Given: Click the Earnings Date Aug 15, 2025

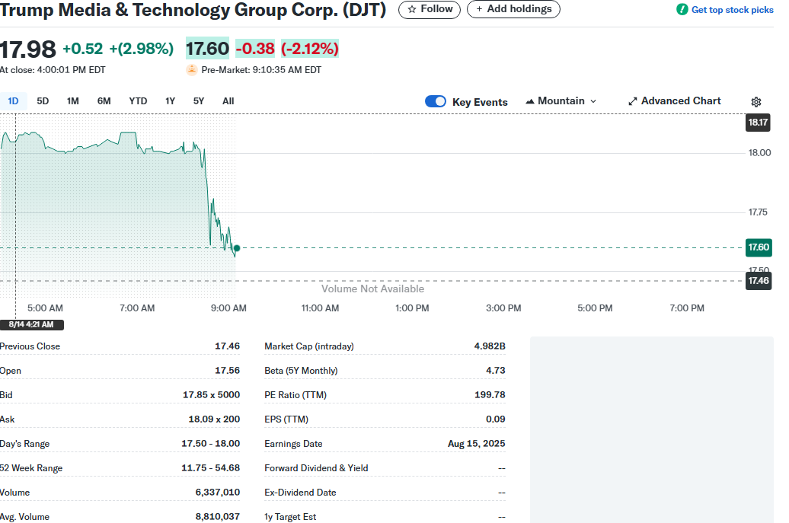Looking at the screenshot, I should point(477,444).
